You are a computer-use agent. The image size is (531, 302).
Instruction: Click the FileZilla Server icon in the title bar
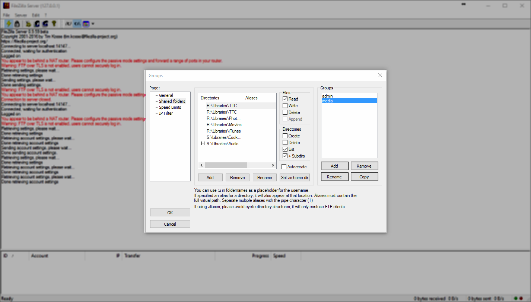(x=6, y=6)
